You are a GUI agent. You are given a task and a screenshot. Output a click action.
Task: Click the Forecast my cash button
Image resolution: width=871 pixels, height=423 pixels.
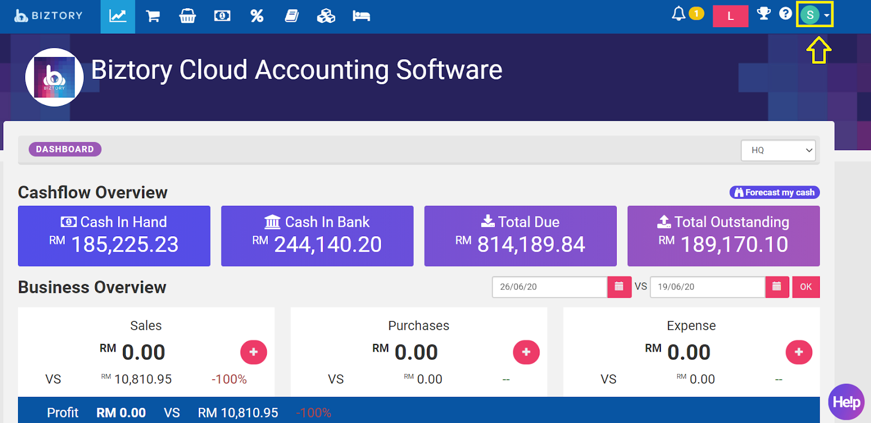tap(774, 192)
